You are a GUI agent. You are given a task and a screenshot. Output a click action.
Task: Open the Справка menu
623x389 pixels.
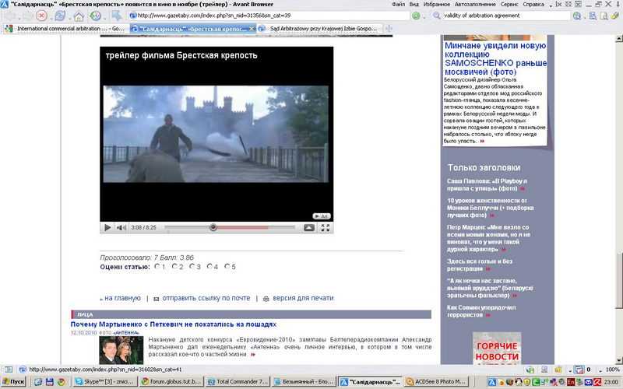[533, 4]
